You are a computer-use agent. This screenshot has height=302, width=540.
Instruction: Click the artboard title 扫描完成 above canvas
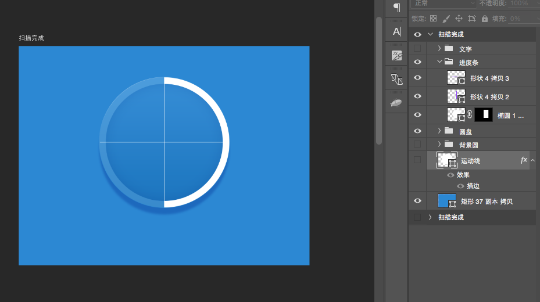pyautogui.click(x=31, y=38)
